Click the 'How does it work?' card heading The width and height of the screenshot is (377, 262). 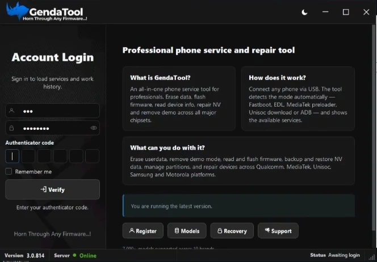pos(277,78)
